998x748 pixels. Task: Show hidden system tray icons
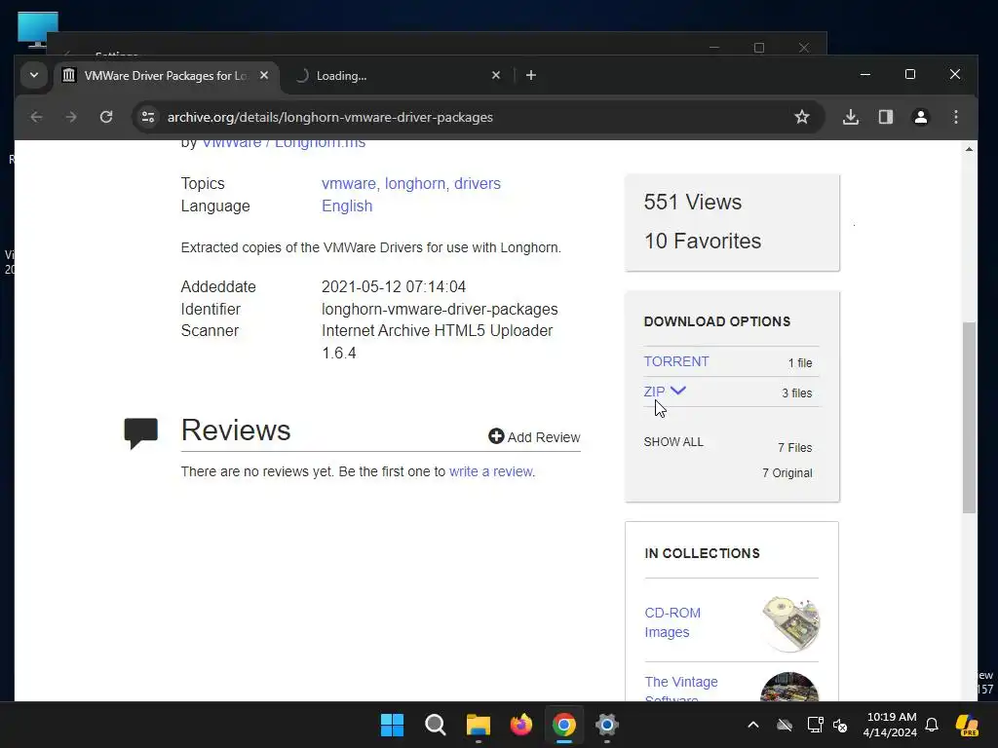[x=753, y=725]
